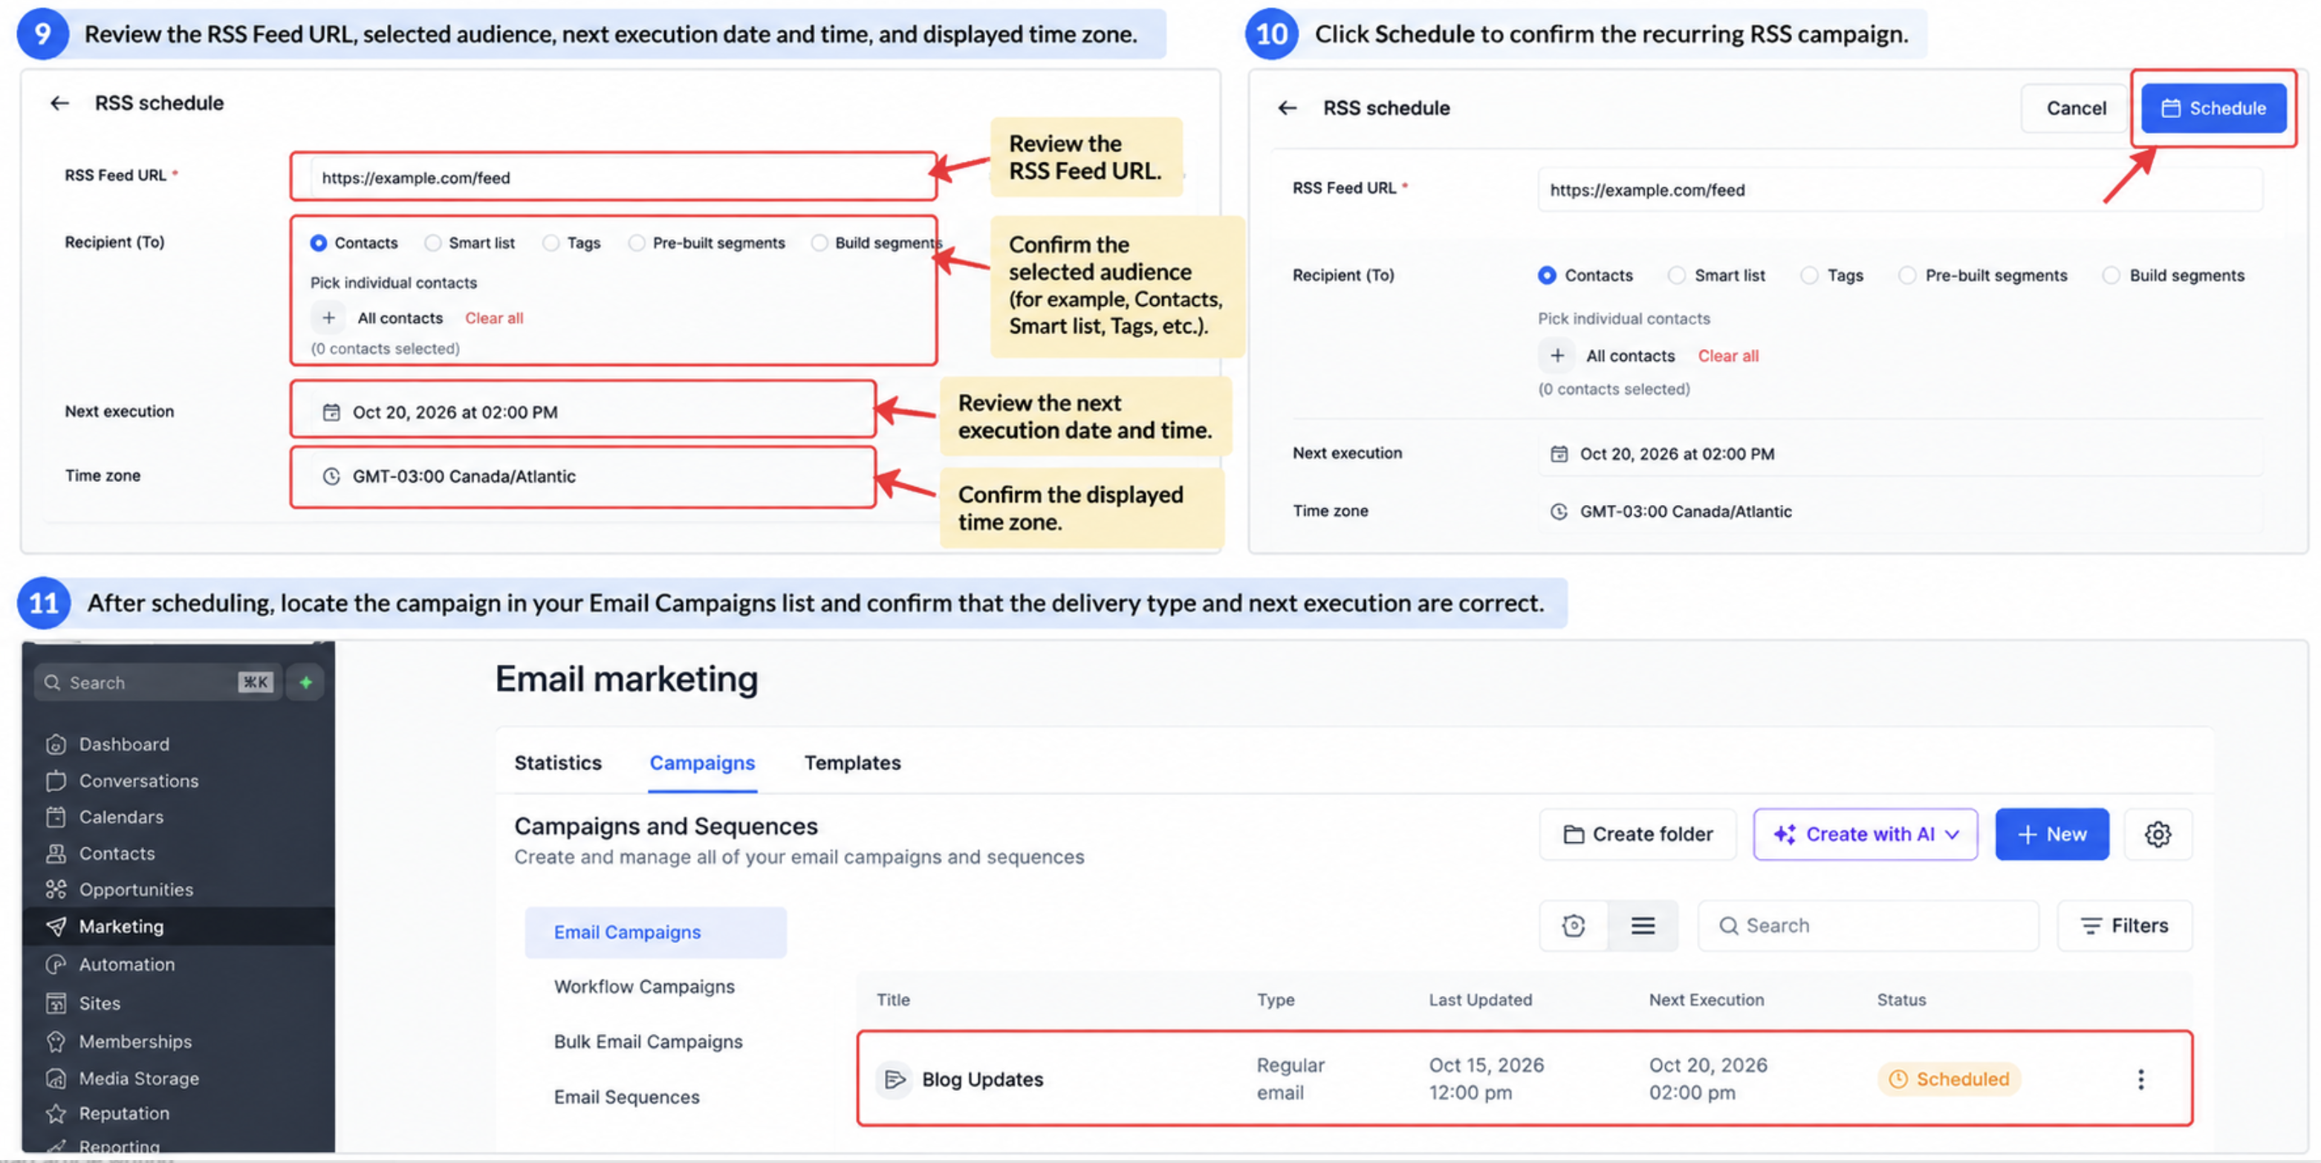Click back arrow in step 9 RSS schedule
The image size is (2321, 1163).
point(59,102)
